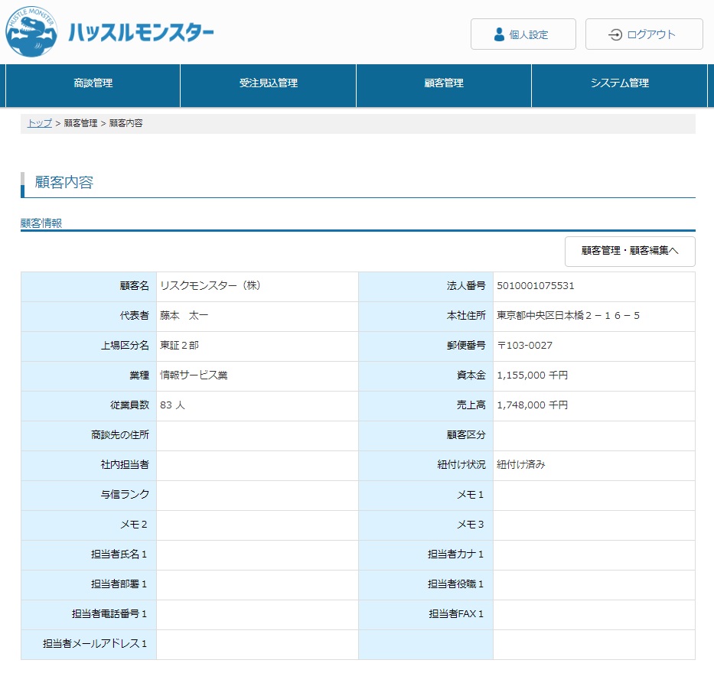
Task: Follow the トップ breadcrumb link
Action: pyautogui.click(x=40, y=123)
